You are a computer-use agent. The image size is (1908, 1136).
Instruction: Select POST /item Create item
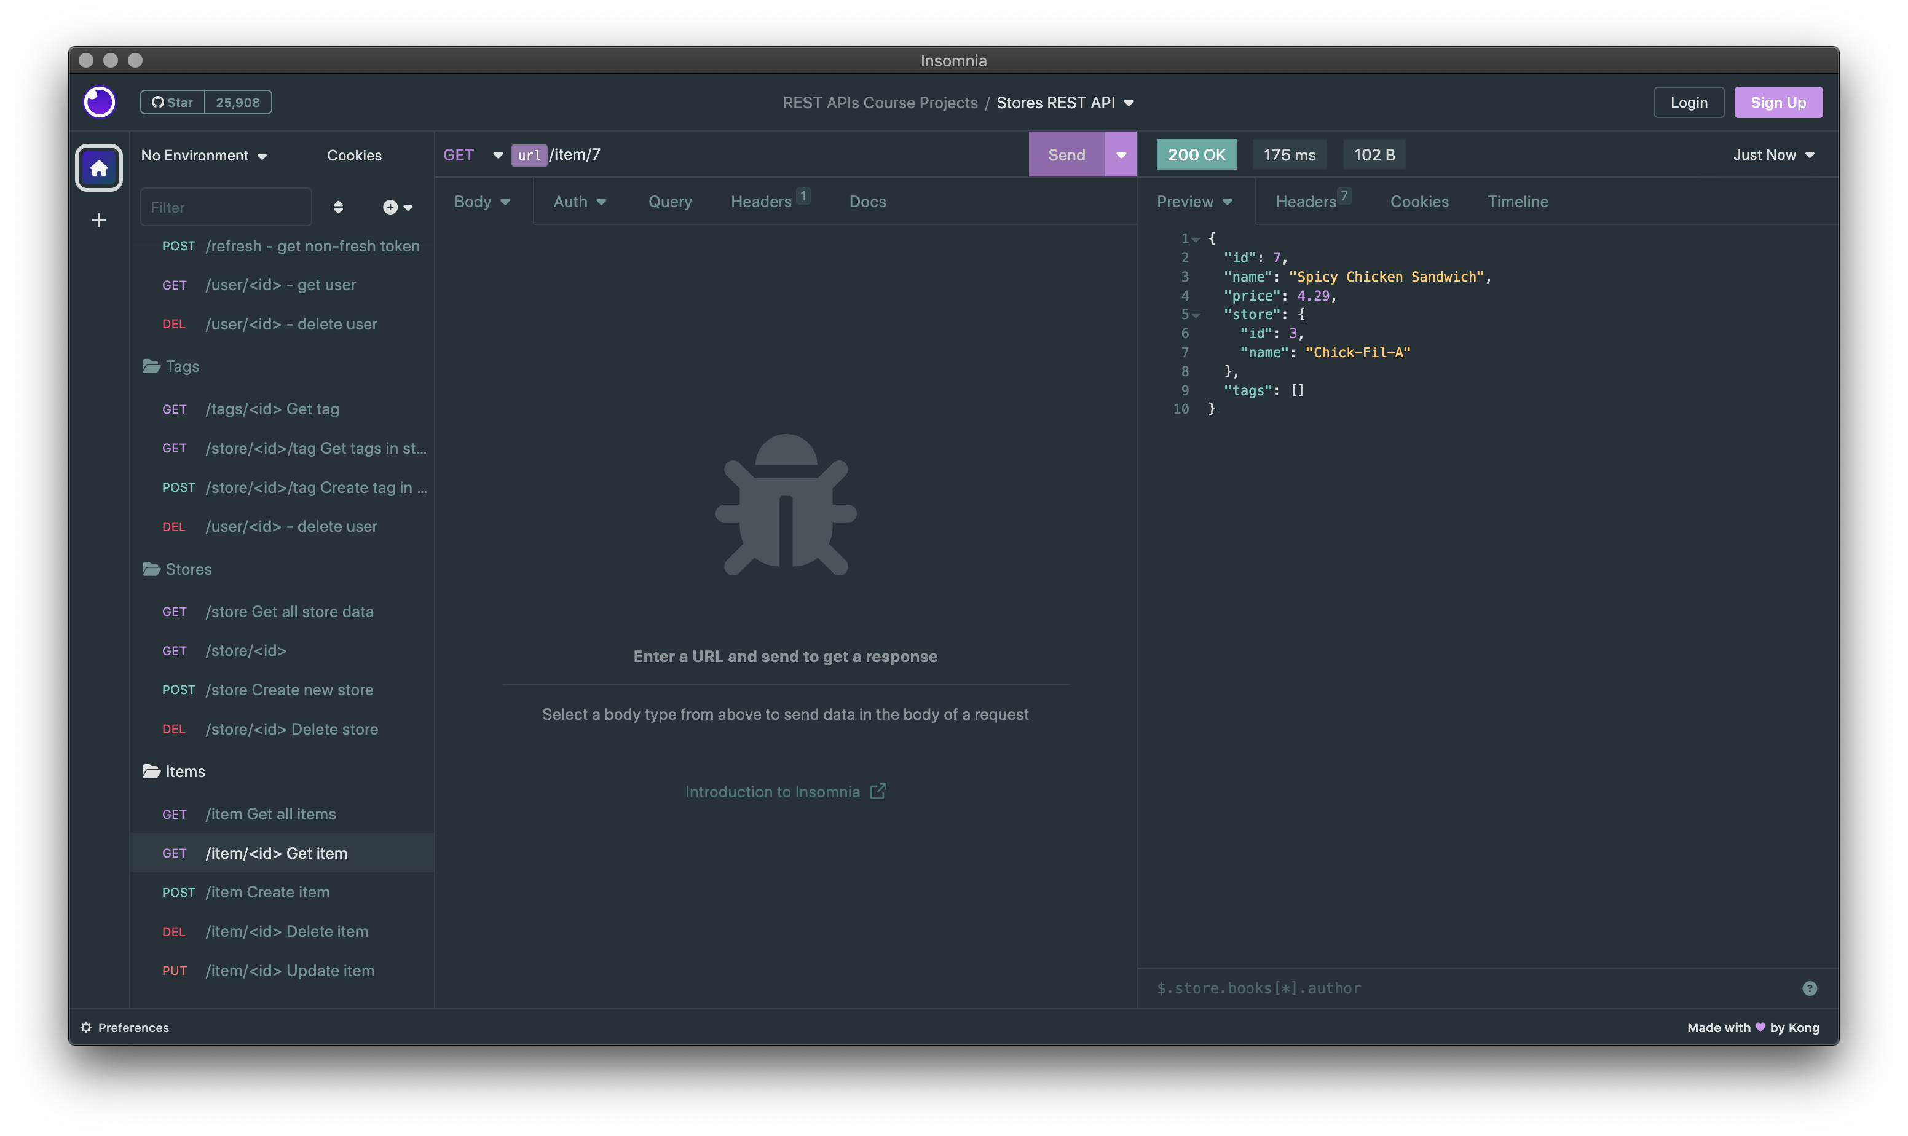[x=282, y=892]
